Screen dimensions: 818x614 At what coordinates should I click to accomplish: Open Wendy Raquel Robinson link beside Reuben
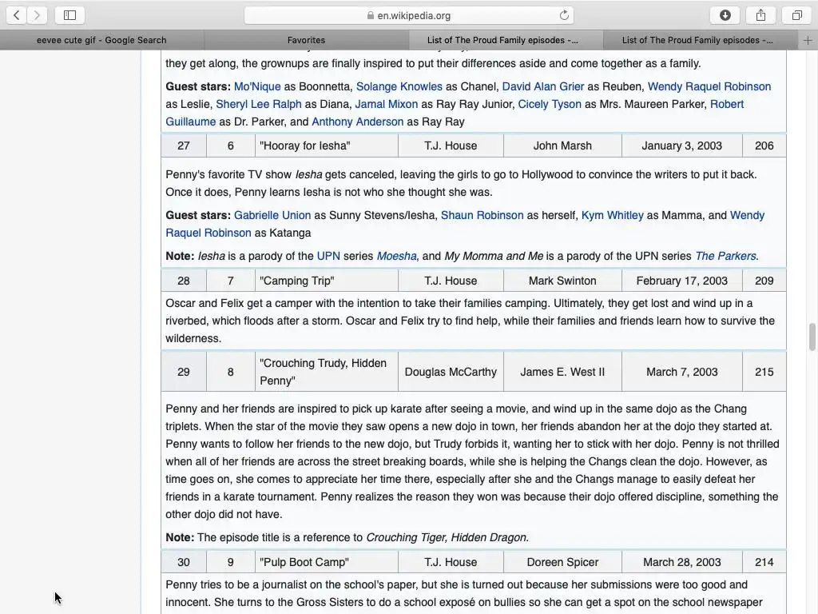click(x=709, y=86)
